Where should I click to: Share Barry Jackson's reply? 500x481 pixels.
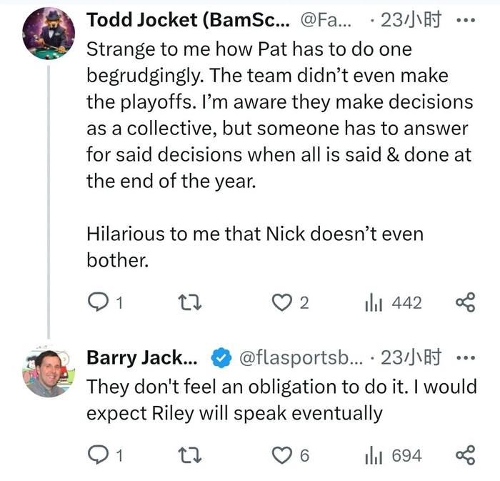click(x=465, y=455)
